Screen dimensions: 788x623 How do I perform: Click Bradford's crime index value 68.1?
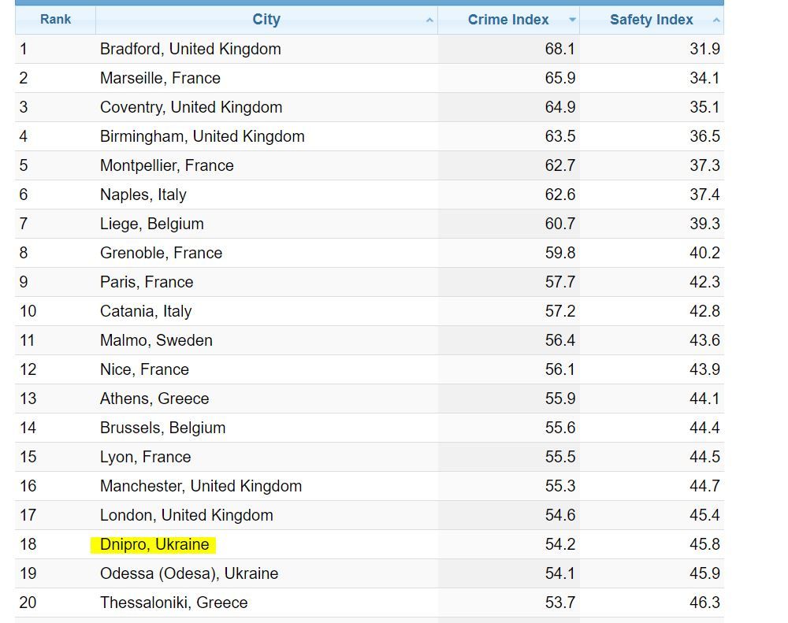(559, 49)
